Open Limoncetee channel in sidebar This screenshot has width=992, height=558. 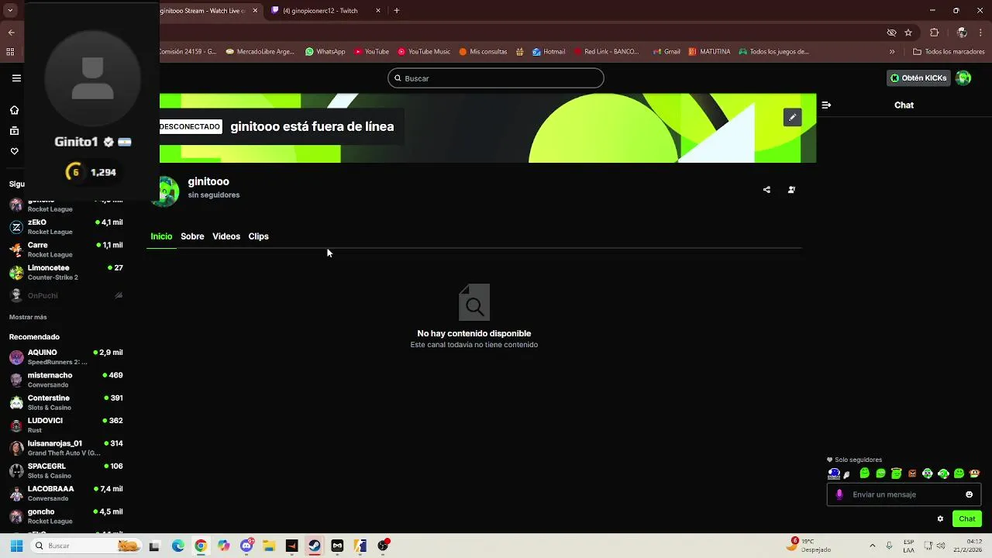point(66,272)
